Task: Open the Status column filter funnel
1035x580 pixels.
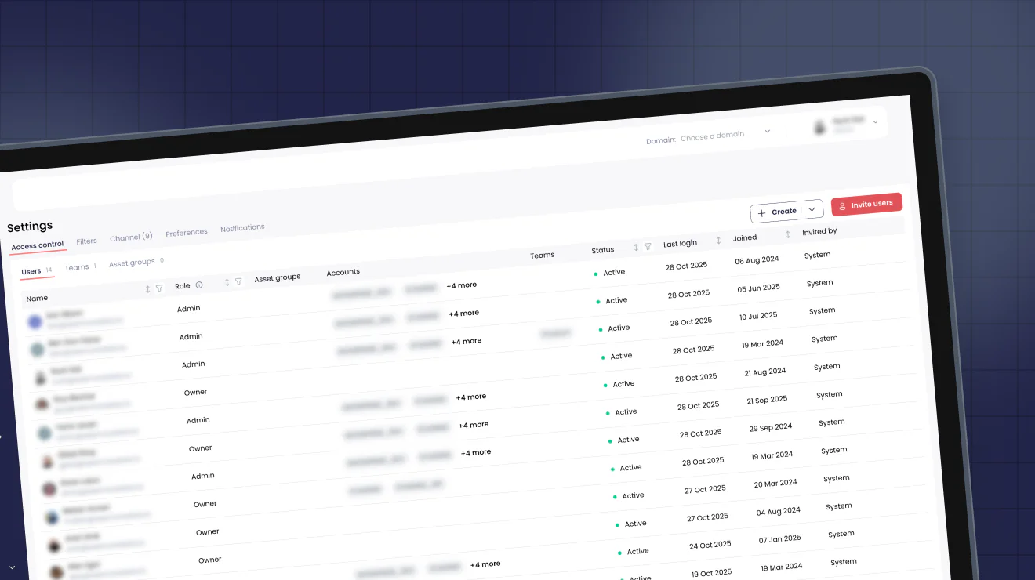Action: click(648, 248)
